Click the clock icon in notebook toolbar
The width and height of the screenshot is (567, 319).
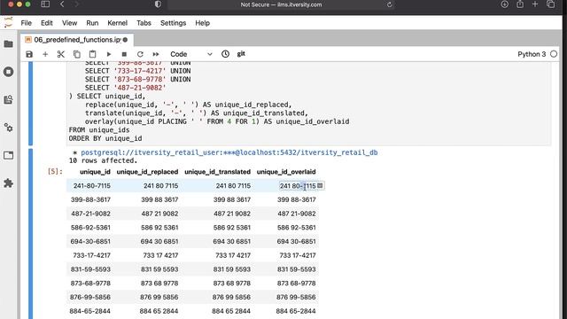(225, 54)
